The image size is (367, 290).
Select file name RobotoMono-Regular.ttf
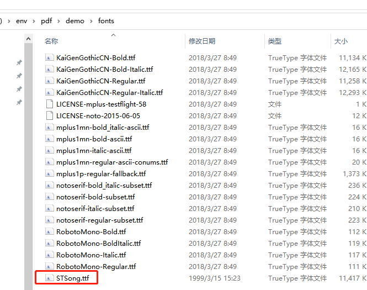click(96, 266)
